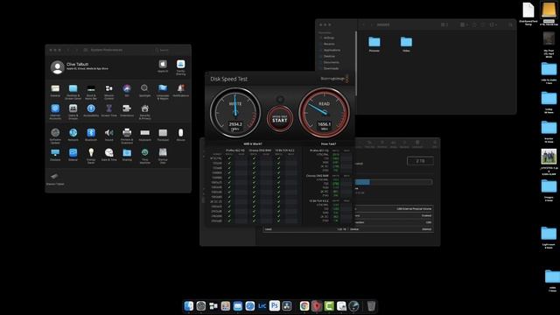Click the WRITE speed gauge
The height and width of the screenshot is (315, 560).
[x=235, y=113]
